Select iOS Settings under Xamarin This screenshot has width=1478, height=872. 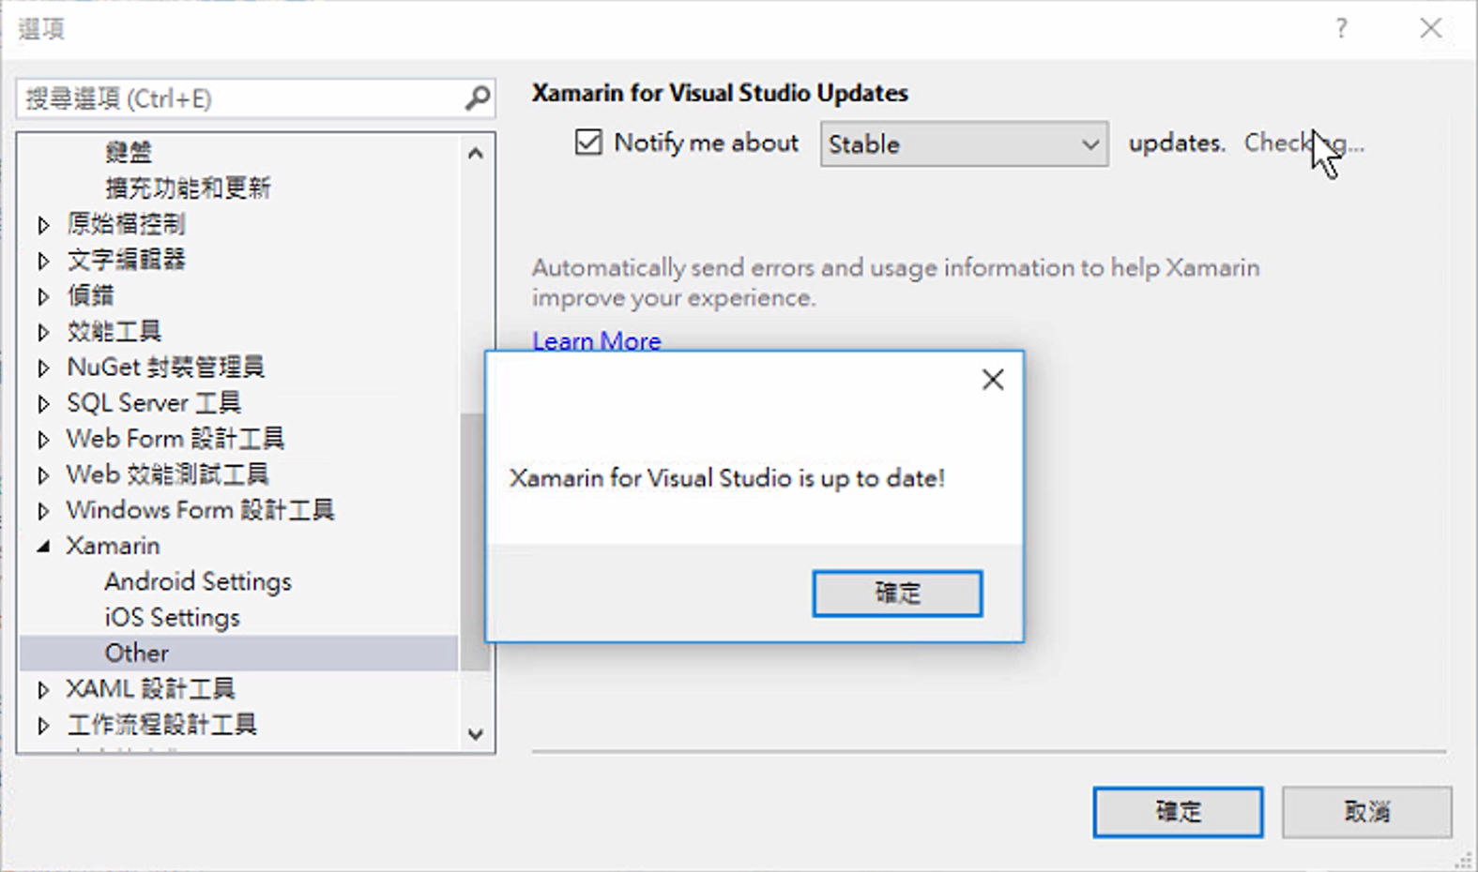coord(173,617)
